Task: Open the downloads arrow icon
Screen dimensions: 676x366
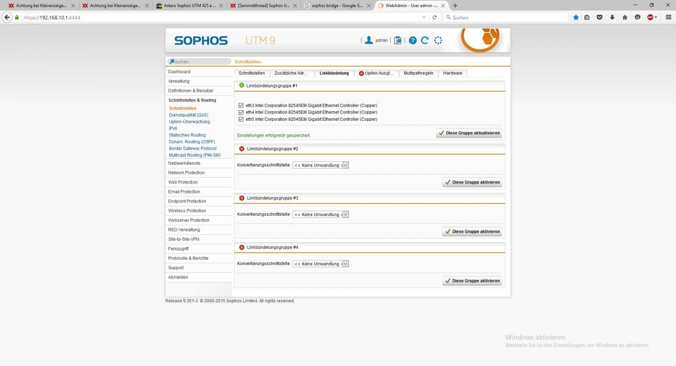Action: (x=612, y=17)
